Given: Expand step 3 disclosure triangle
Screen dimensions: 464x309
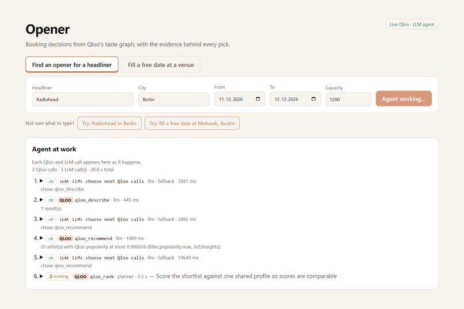Looking at the screenshot, I should (41, 219).
